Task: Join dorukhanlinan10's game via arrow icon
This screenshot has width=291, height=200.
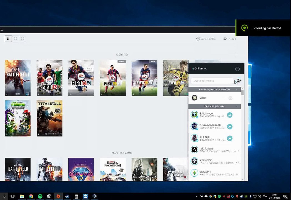Action: pos(230,127)
